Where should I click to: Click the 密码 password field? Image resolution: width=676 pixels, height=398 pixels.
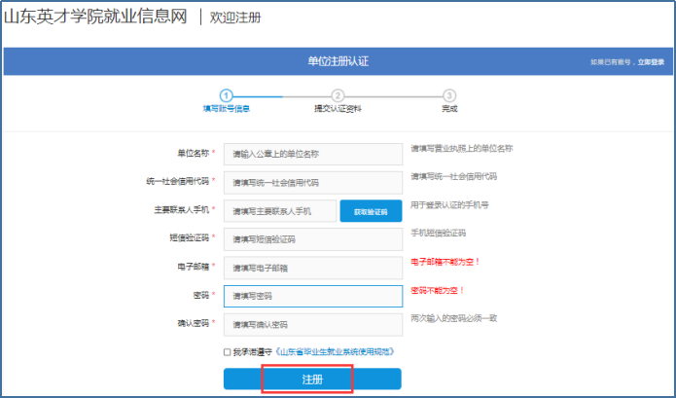pyautogui.click(x=312, y=296)
